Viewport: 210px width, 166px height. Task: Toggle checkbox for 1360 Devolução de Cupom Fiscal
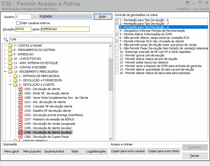click(x=20, y=137)
